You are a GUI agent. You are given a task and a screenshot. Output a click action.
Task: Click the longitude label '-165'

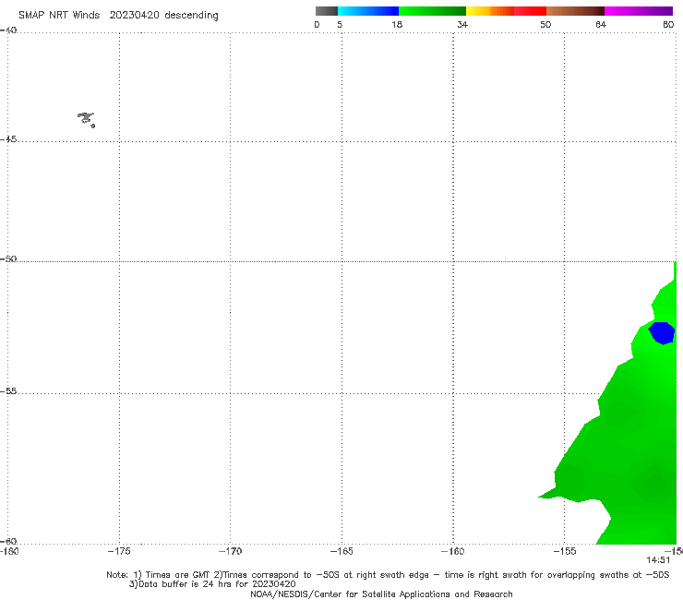tap(341, 551)
